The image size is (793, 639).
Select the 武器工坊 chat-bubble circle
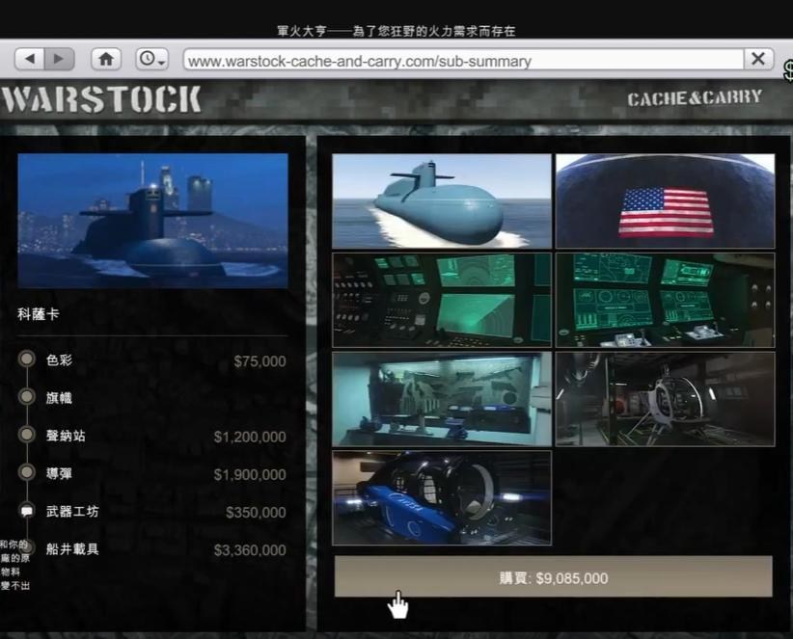pyautogui.click(x=27, y=511)
